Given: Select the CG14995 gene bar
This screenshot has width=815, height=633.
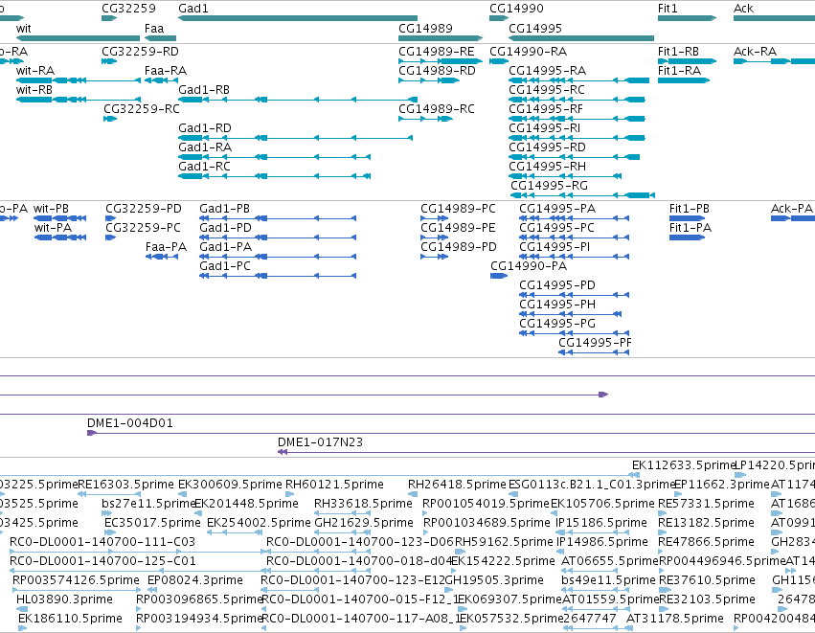Looking at the screenshot, I should pyautogui.click(x=581, y=38).
